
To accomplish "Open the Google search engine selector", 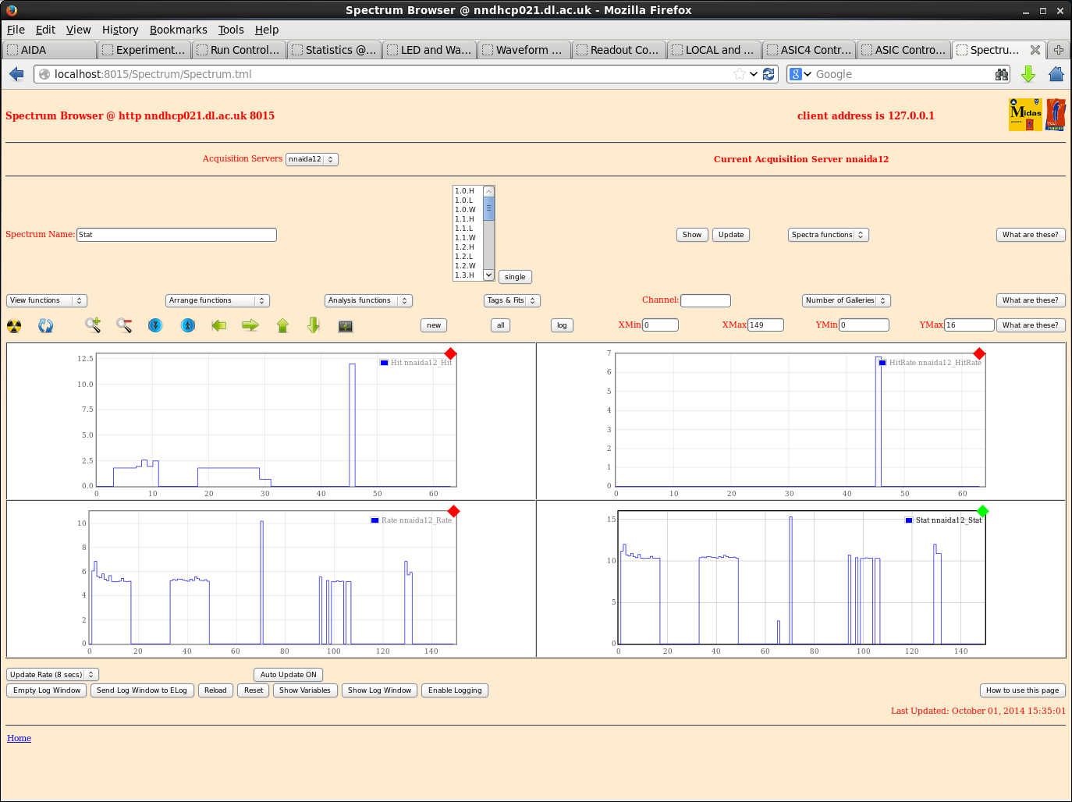I will (800, 74).
